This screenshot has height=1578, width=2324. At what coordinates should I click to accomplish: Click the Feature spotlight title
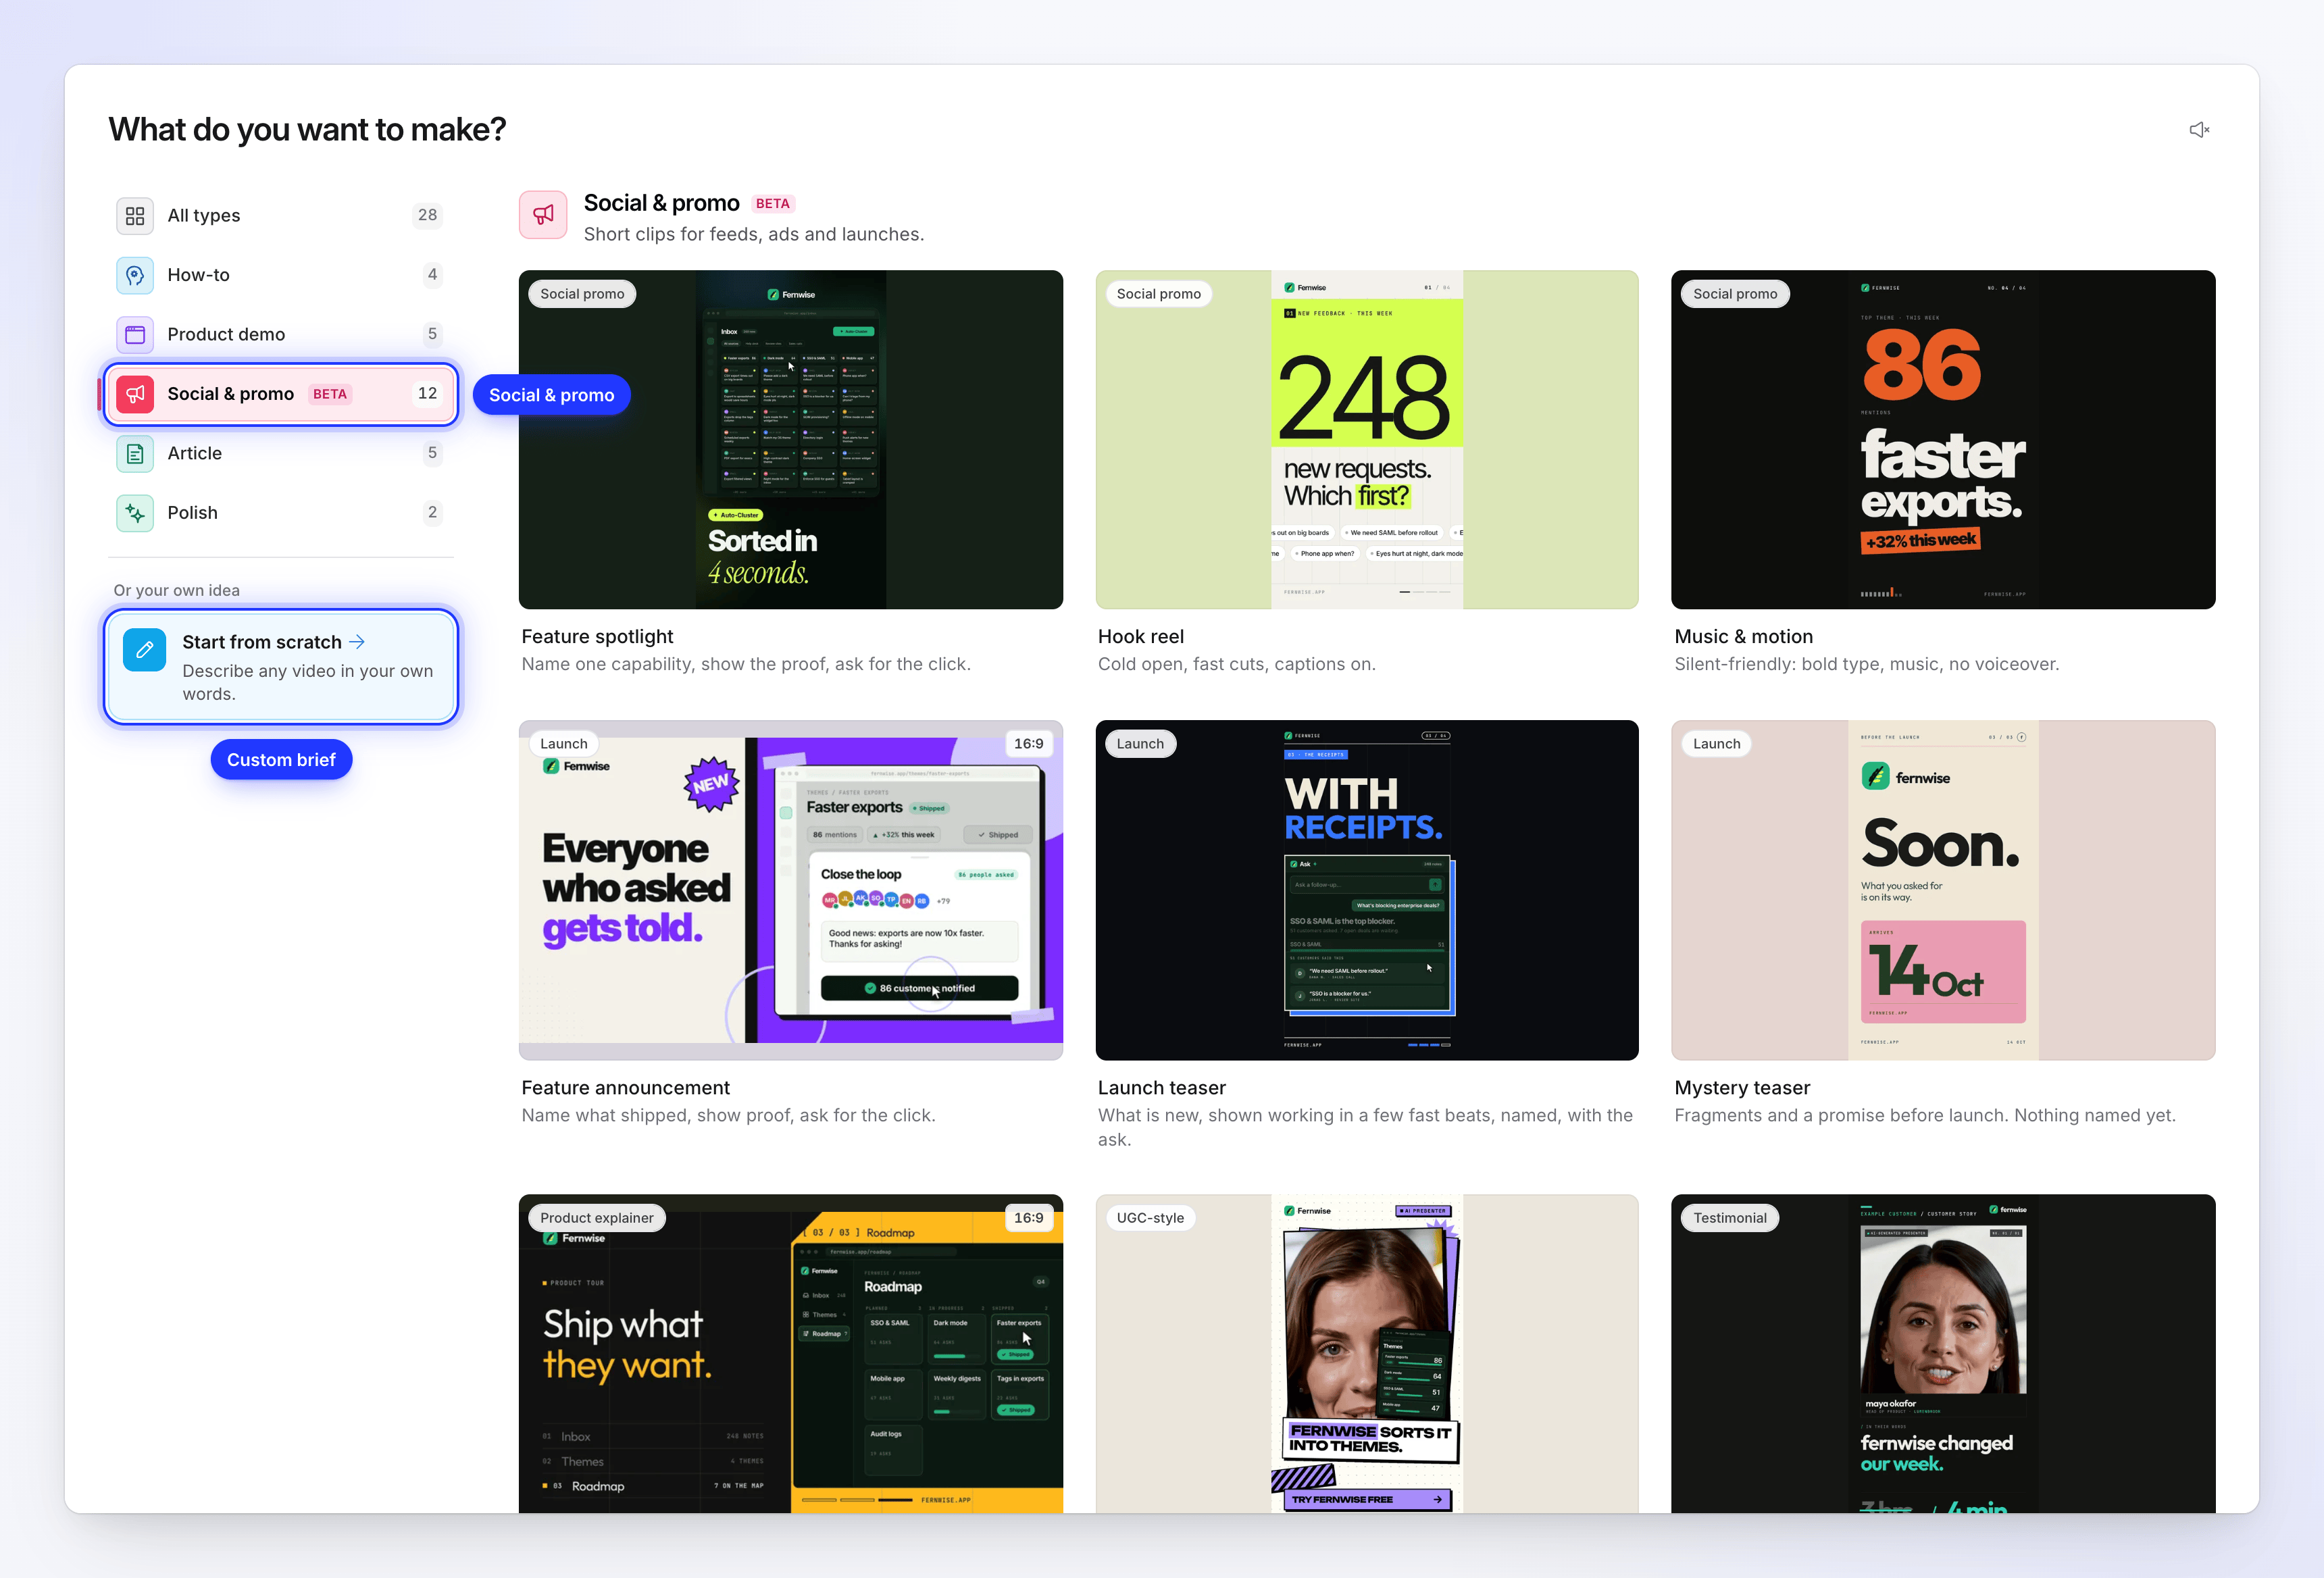[597, 637]
